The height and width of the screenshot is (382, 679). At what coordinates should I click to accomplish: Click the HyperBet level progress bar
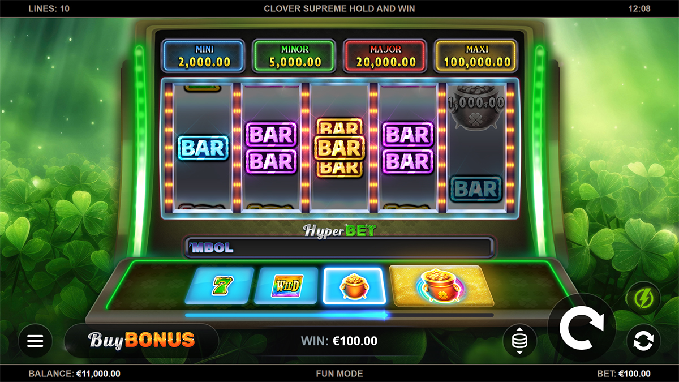point(339,315)
